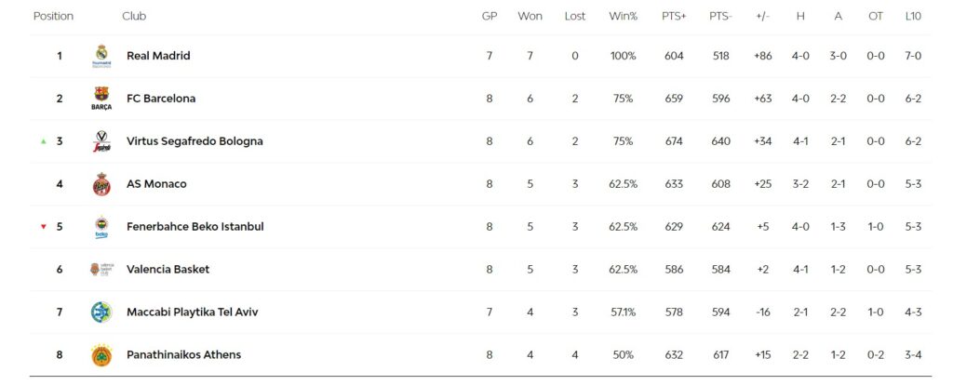The height and width of the screenshot is (385, 953).
Task: Click the green up arrow beside position 3
Action: coord(43,141)
